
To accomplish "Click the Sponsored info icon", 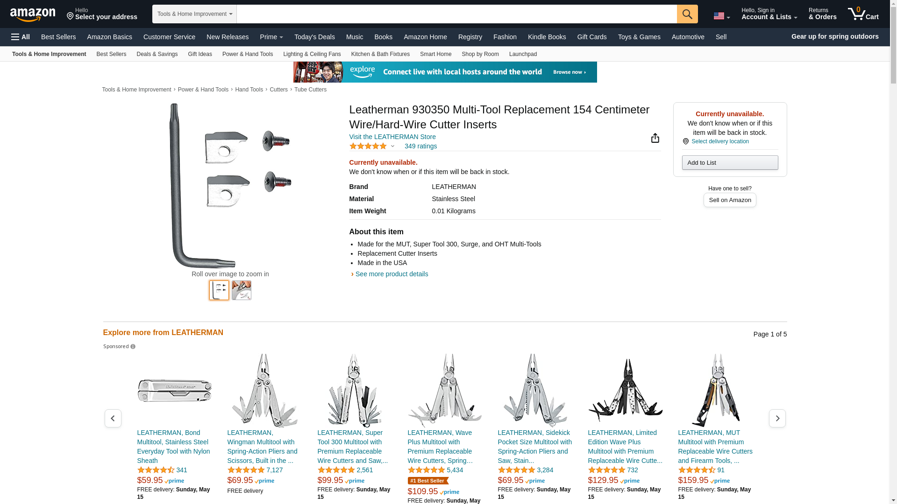I will point(133,347).
